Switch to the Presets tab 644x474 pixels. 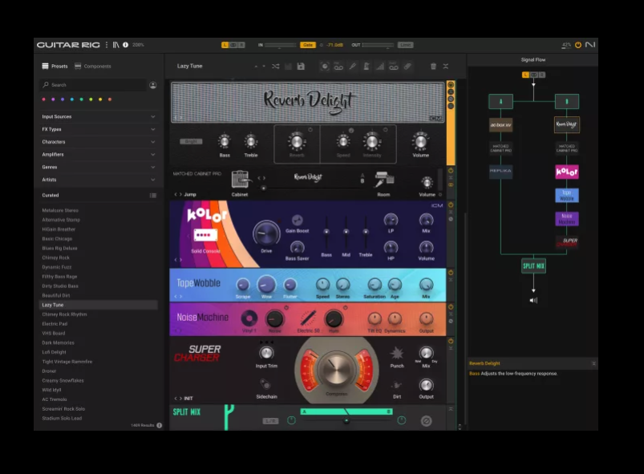[55, 66]
